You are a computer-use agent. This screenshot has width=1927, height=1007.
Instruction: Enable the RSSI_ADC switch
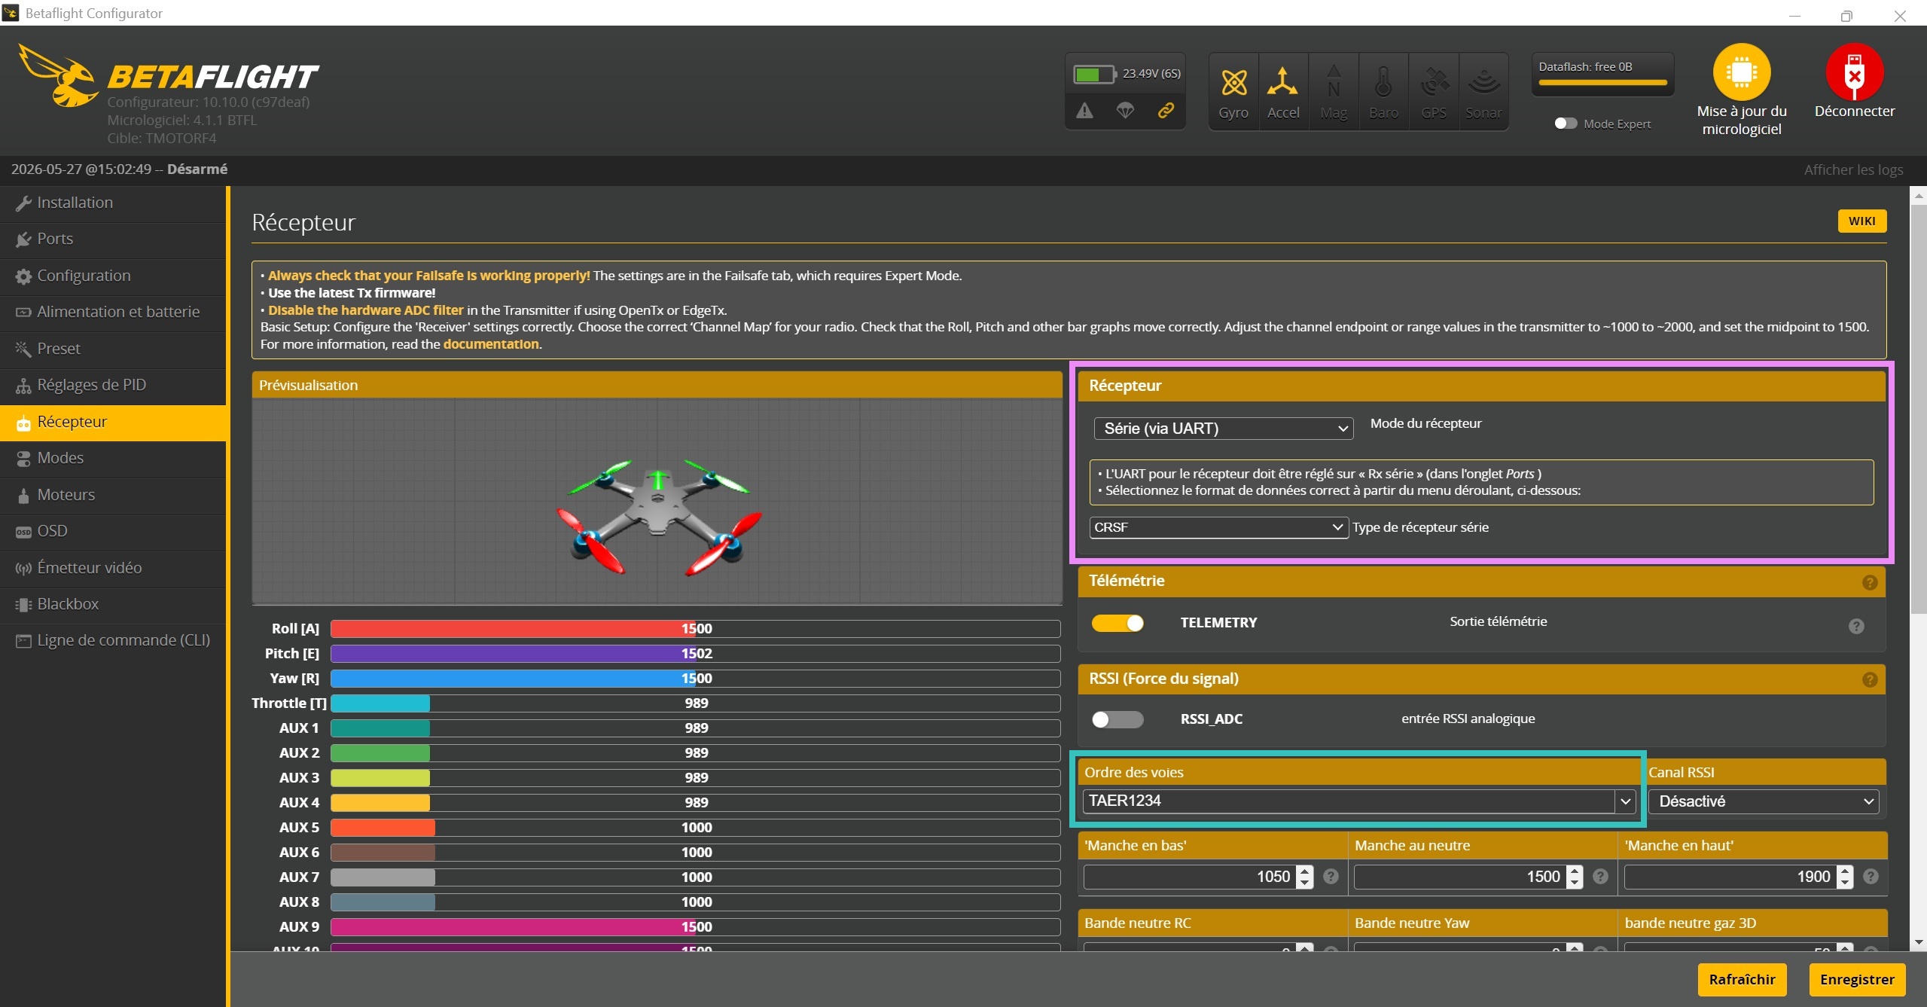tap(1117, 719)
